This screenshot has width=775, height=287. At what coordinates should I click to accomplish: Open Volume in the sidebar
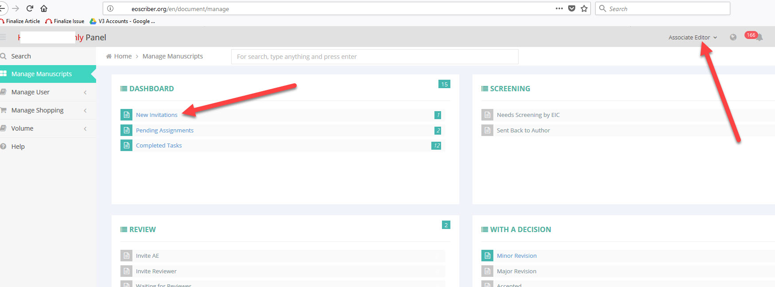click(48, 128)
